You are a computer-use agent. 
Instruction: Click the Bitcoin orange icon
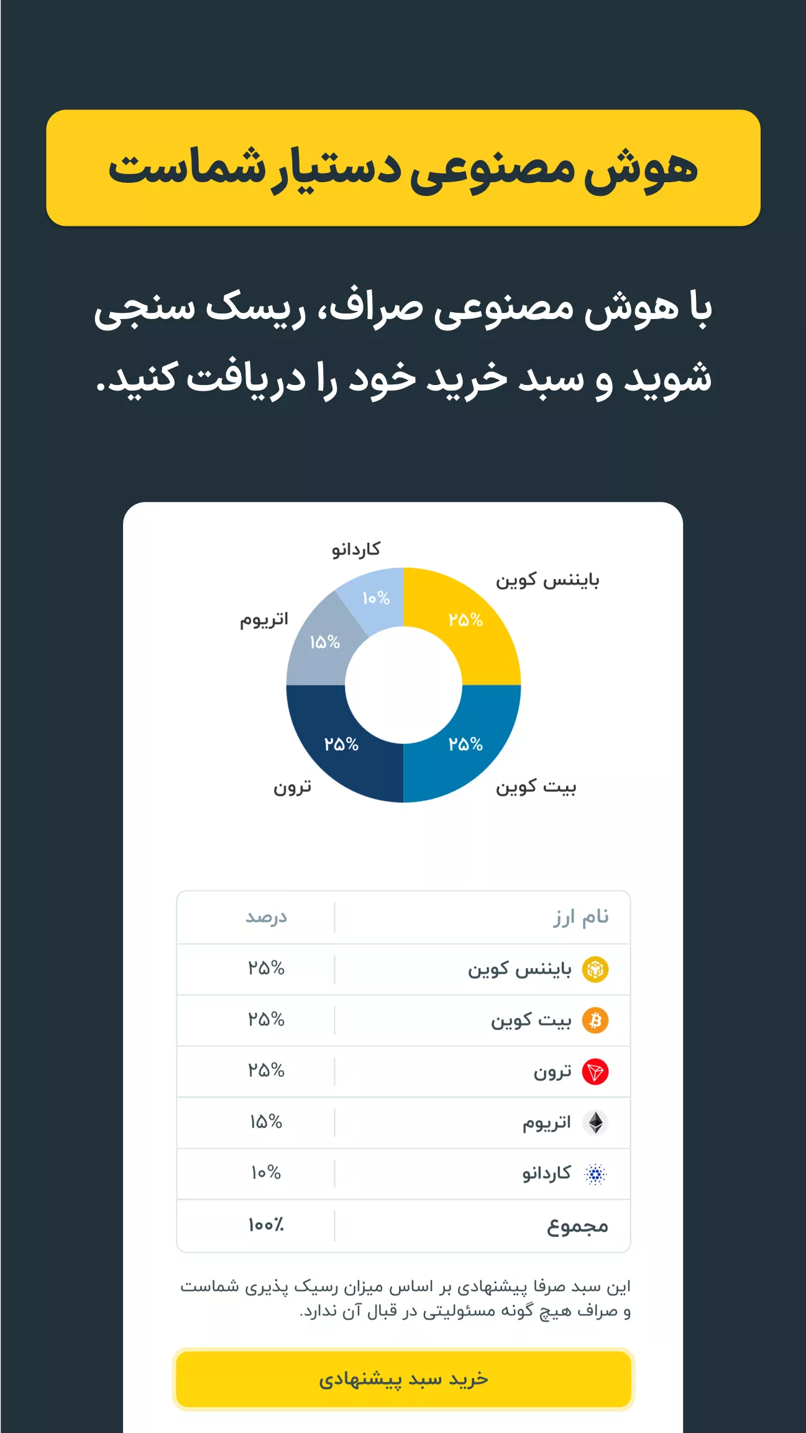point(595,1020)
